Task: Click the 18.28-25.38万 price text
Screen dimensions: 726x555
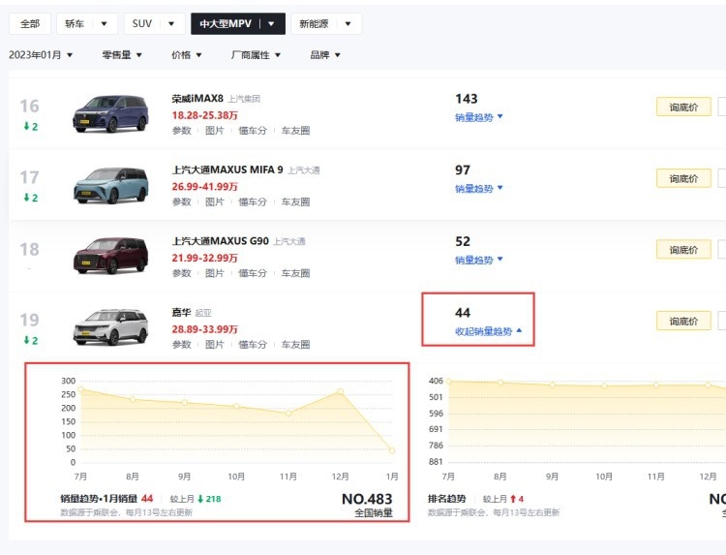Action: (204, 115)
